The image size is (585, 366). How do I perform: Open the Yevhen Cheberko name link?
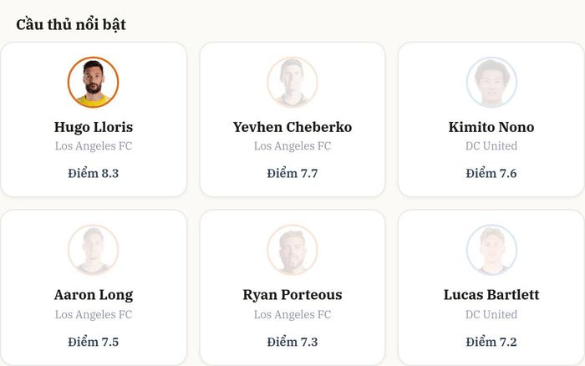[x=292, y=127]
